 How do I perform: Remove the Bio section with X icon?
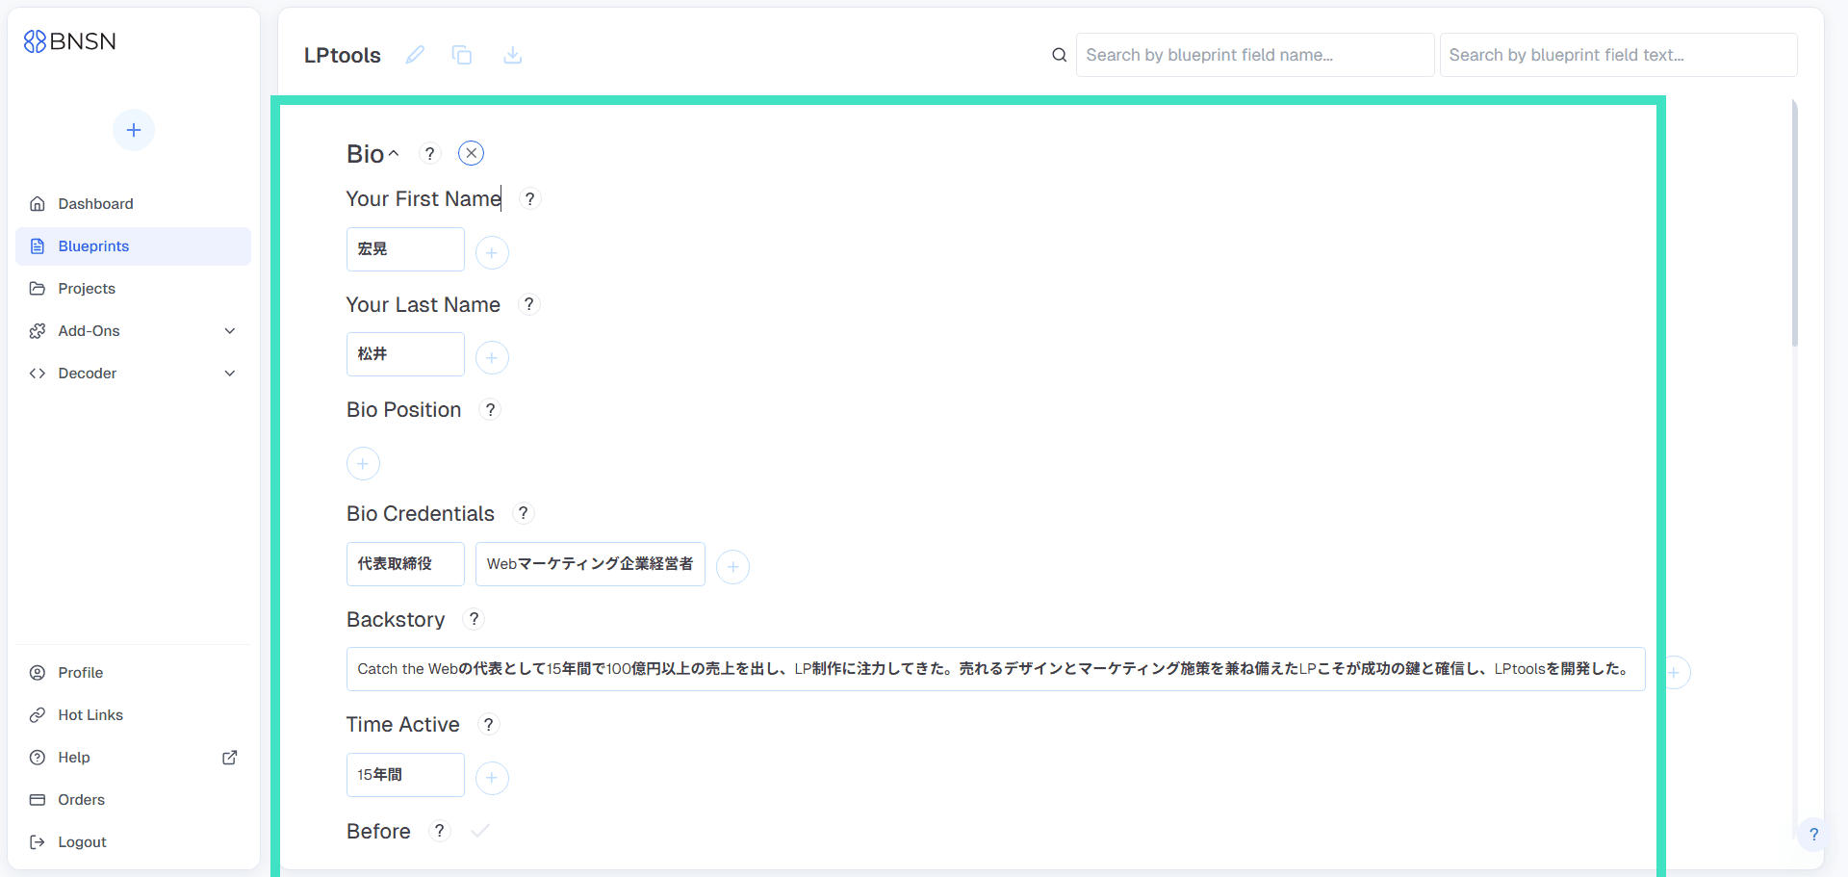click(471, 153)
